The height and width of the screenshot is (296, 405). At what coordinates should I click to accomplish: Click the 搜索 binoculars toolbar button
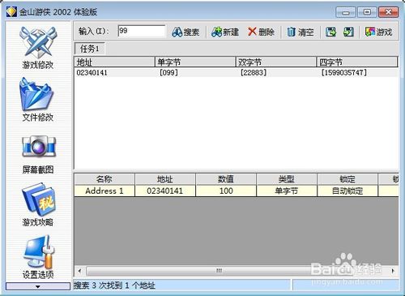click(x=185, y=32)
